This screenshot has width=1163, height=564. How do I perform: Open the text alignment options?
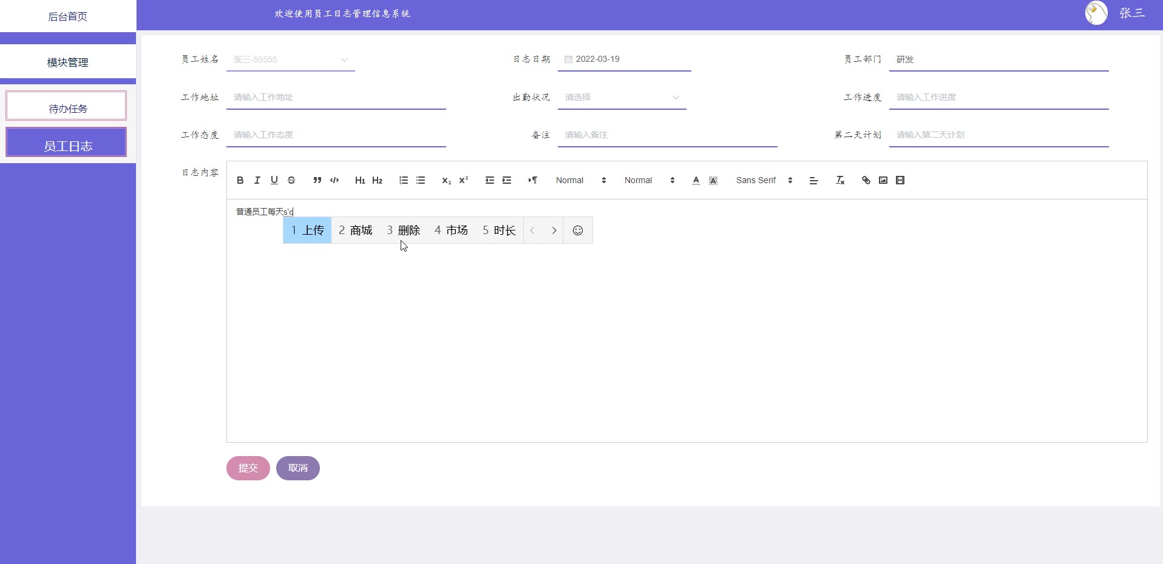click(x=814, y=180)
